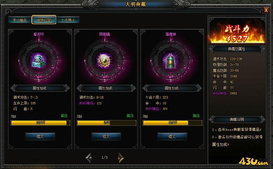Open the 上古神兵 tab
Viewport: 273px width, 169px height.
click(68, 20)
